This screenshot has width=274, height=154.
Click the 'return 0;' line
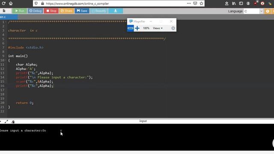(x=24, y=103)
